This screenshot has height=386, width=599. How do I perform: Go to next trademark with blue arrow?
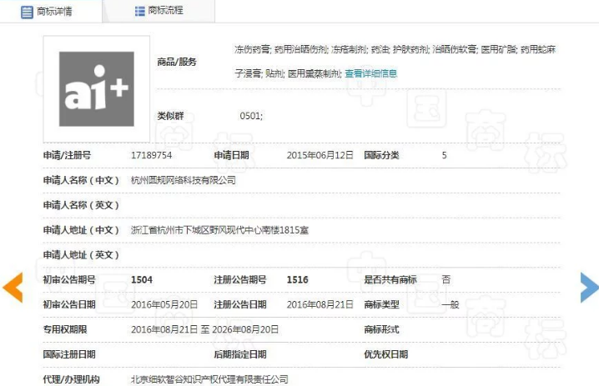[x=589, y=288]
